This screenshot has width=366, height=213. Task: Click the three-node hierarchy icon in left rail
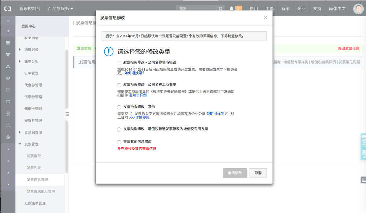point(8,67)
